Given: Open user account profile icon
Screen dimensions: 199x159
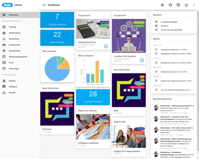Looking at the screenshot, I should [170, 5].
